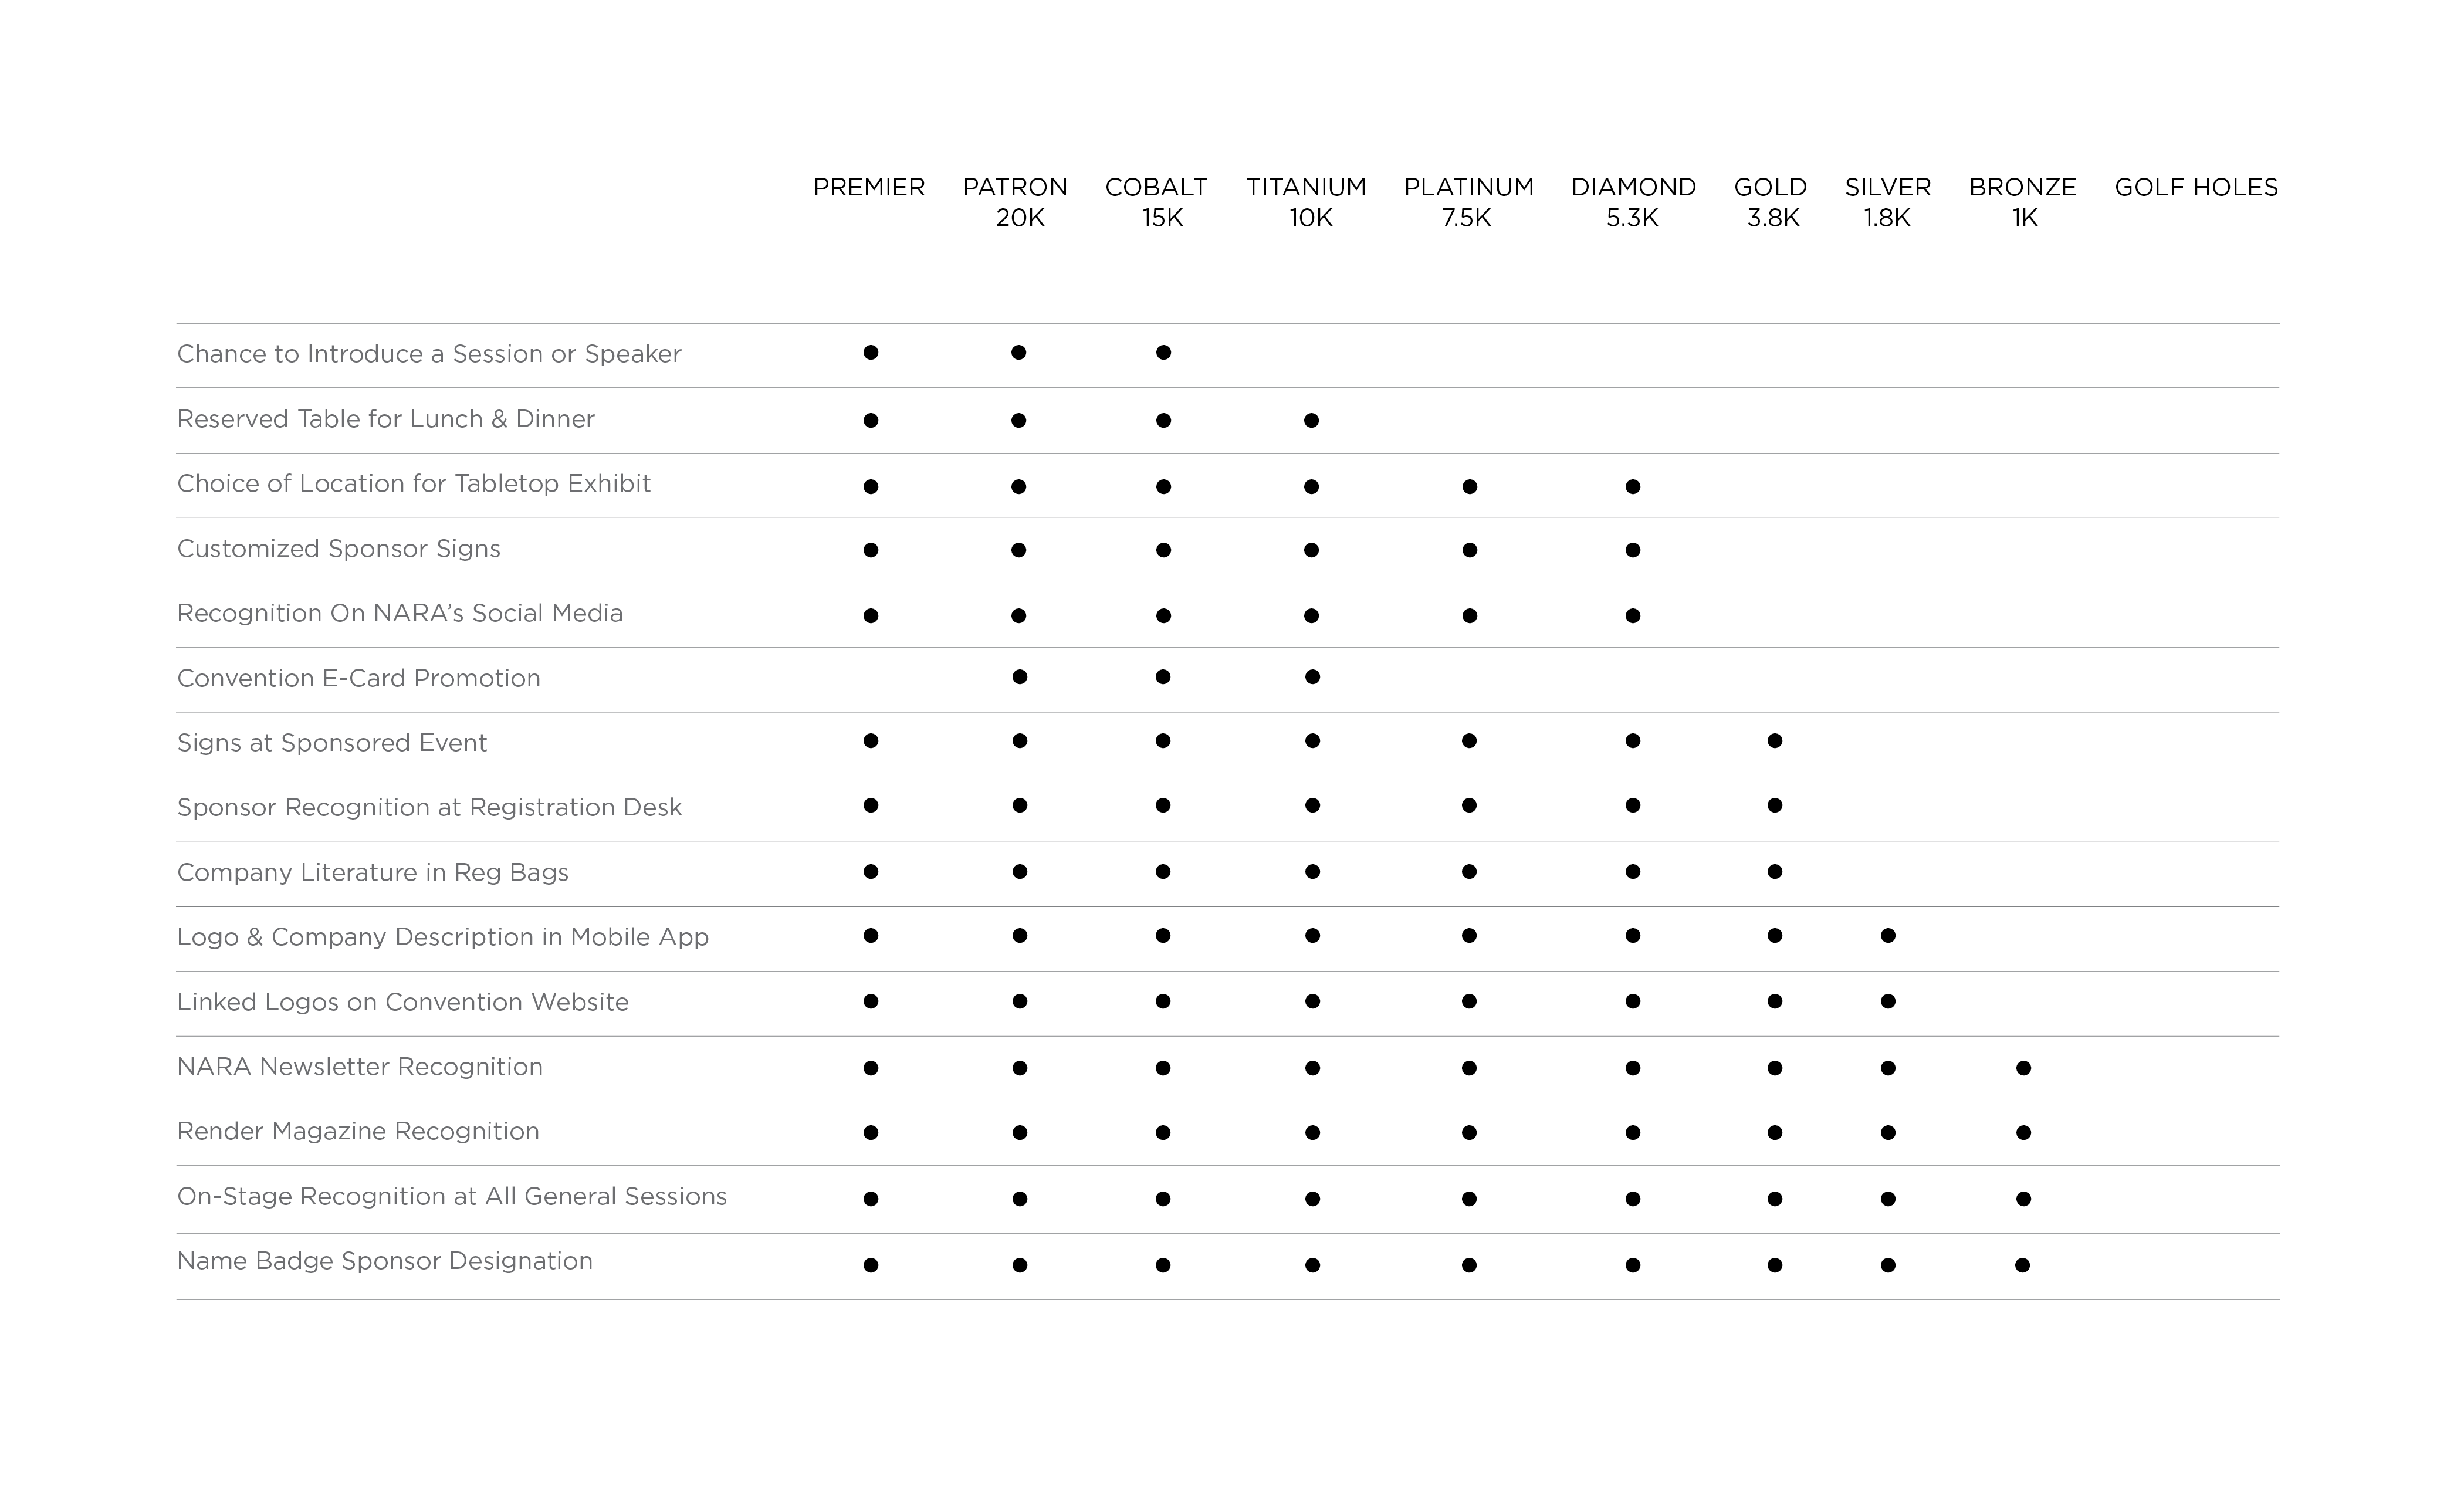Click 'On-Stage Recognition at All General Sessions' label
Viewport: 2464px width, 1496px height.
point(451,1196)
